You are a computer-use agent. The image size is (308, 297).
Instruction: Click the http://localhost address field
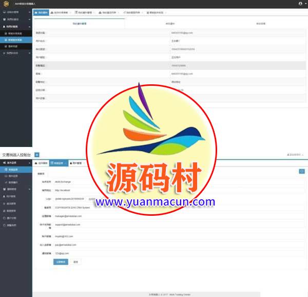pos(179,190)
